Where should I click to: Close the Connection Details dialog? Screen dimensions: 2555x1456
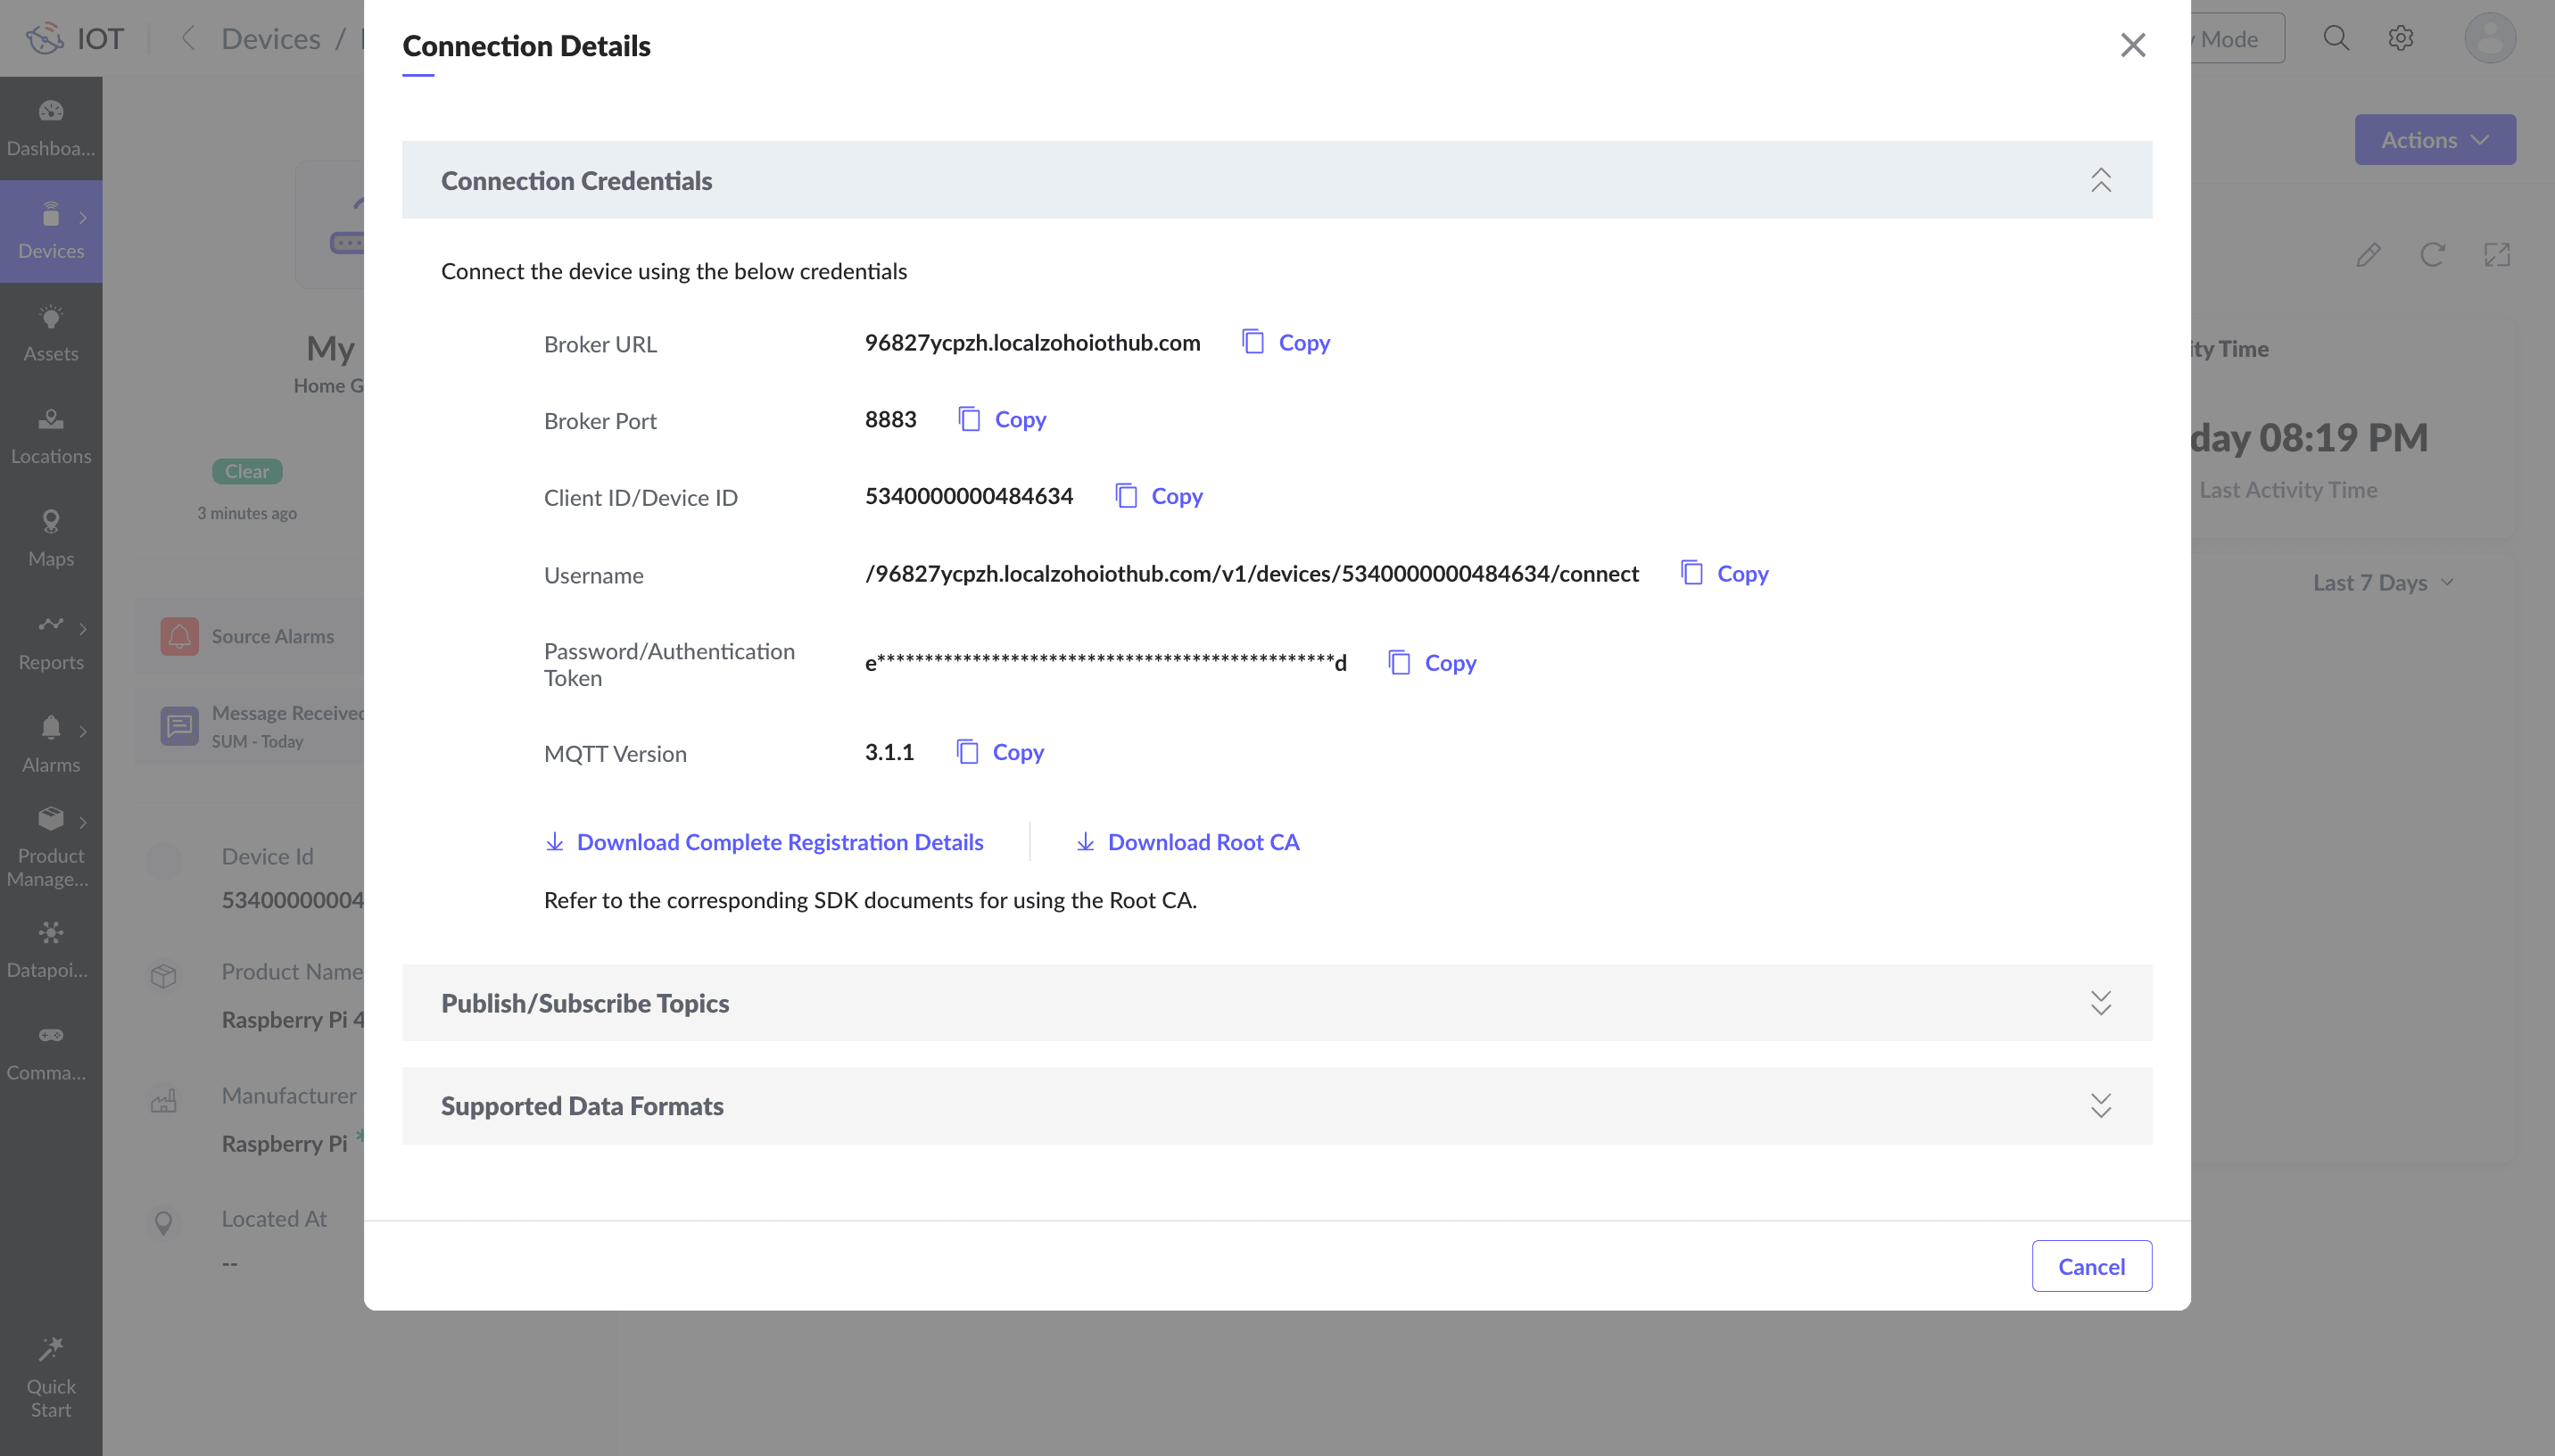2132,45
